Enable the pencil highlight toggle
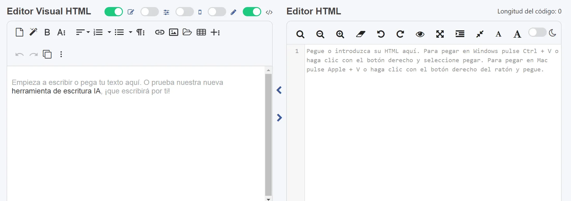The image size is (571, 201). (217, 12)
